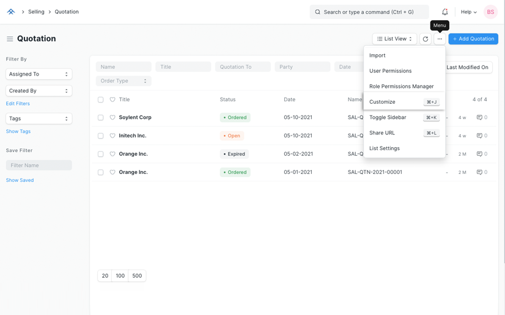The image size is (505, 315).
Task: Like the Soylent Corp quotation heart
Action: [x=112, y=117]
